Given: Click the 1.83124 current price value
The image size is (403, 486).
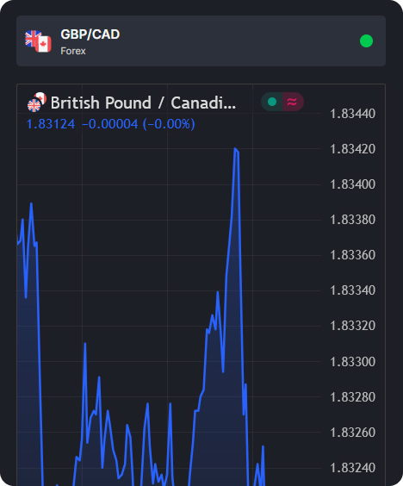Looking at the screenshot, I should (x=51, y=124).
